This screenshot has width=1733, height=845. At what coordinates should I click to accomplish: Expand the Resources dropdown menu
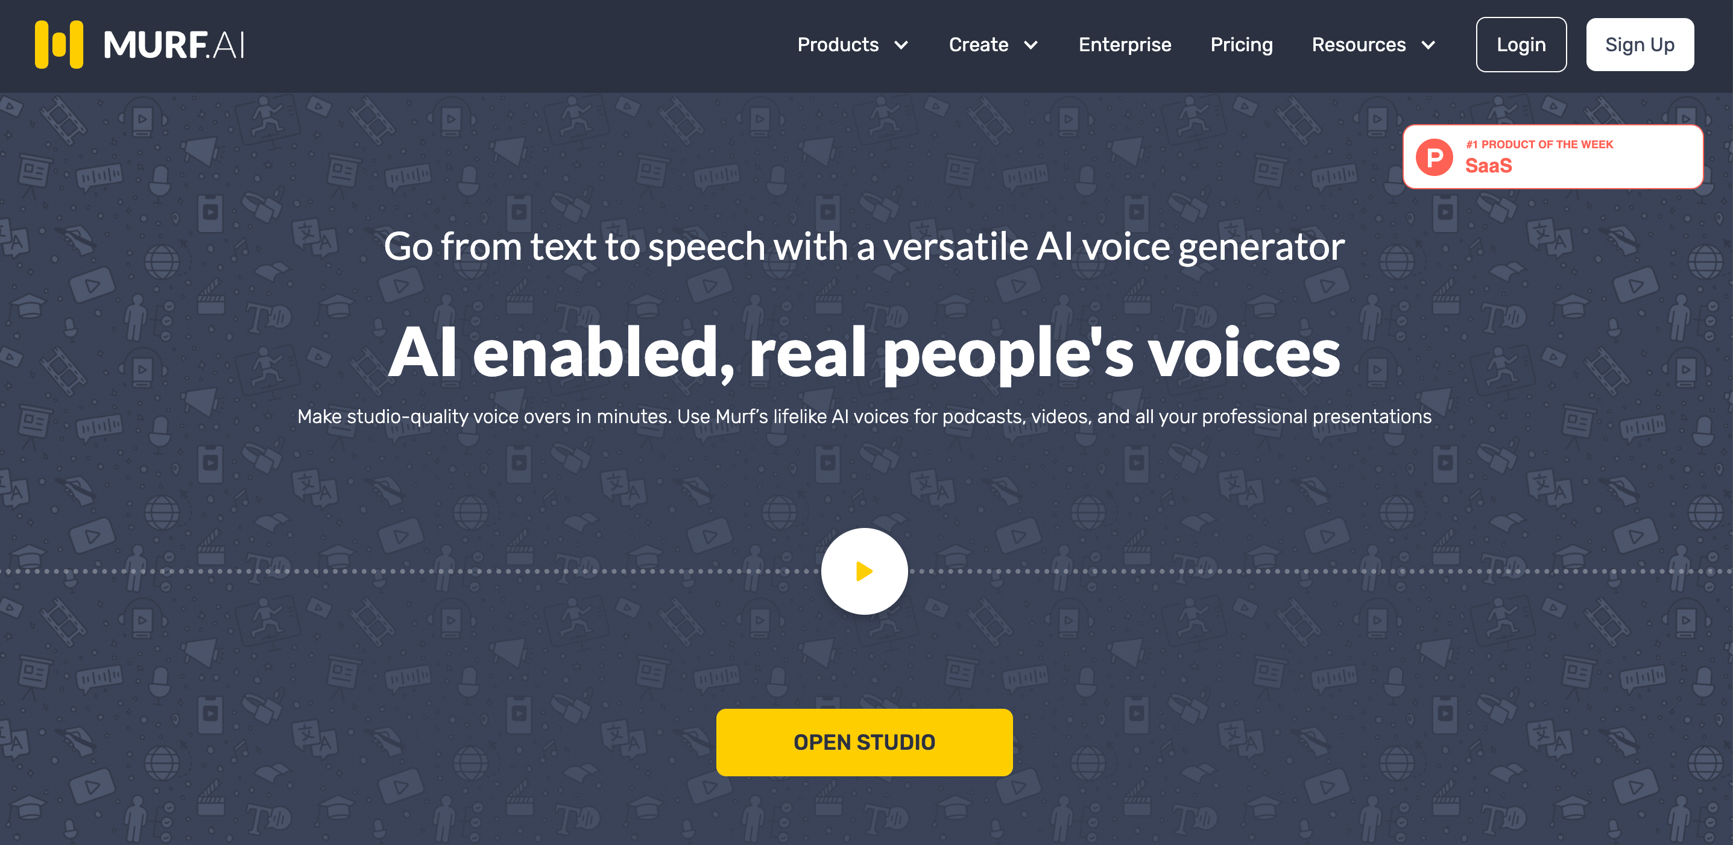point(1375,44)
